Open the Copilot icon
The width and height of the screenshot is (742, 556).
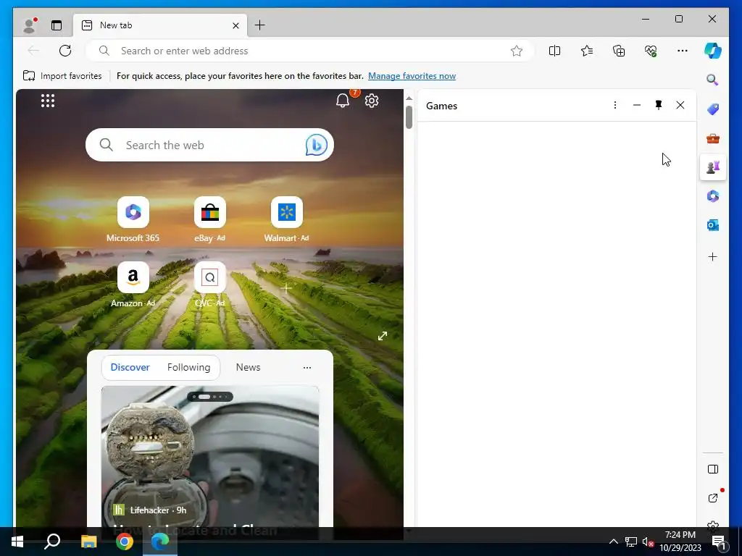click(x=713, y=51)
